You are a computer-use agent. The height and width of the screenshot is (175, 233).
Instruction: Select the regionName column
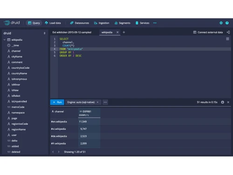[19, 129]
